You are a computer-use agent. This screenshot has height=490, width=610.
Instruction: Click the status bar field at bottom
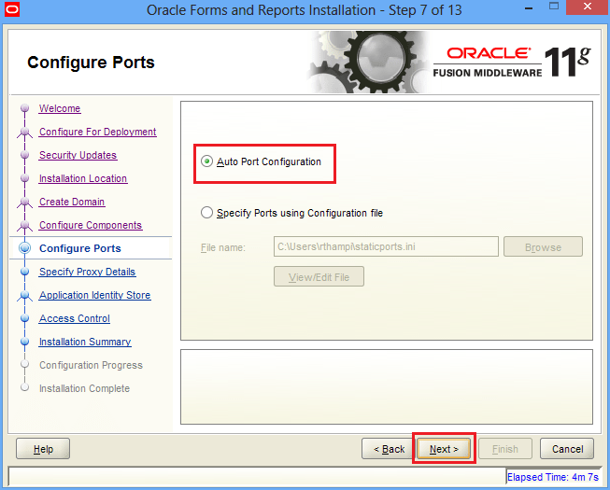click(x=257, y=476)
